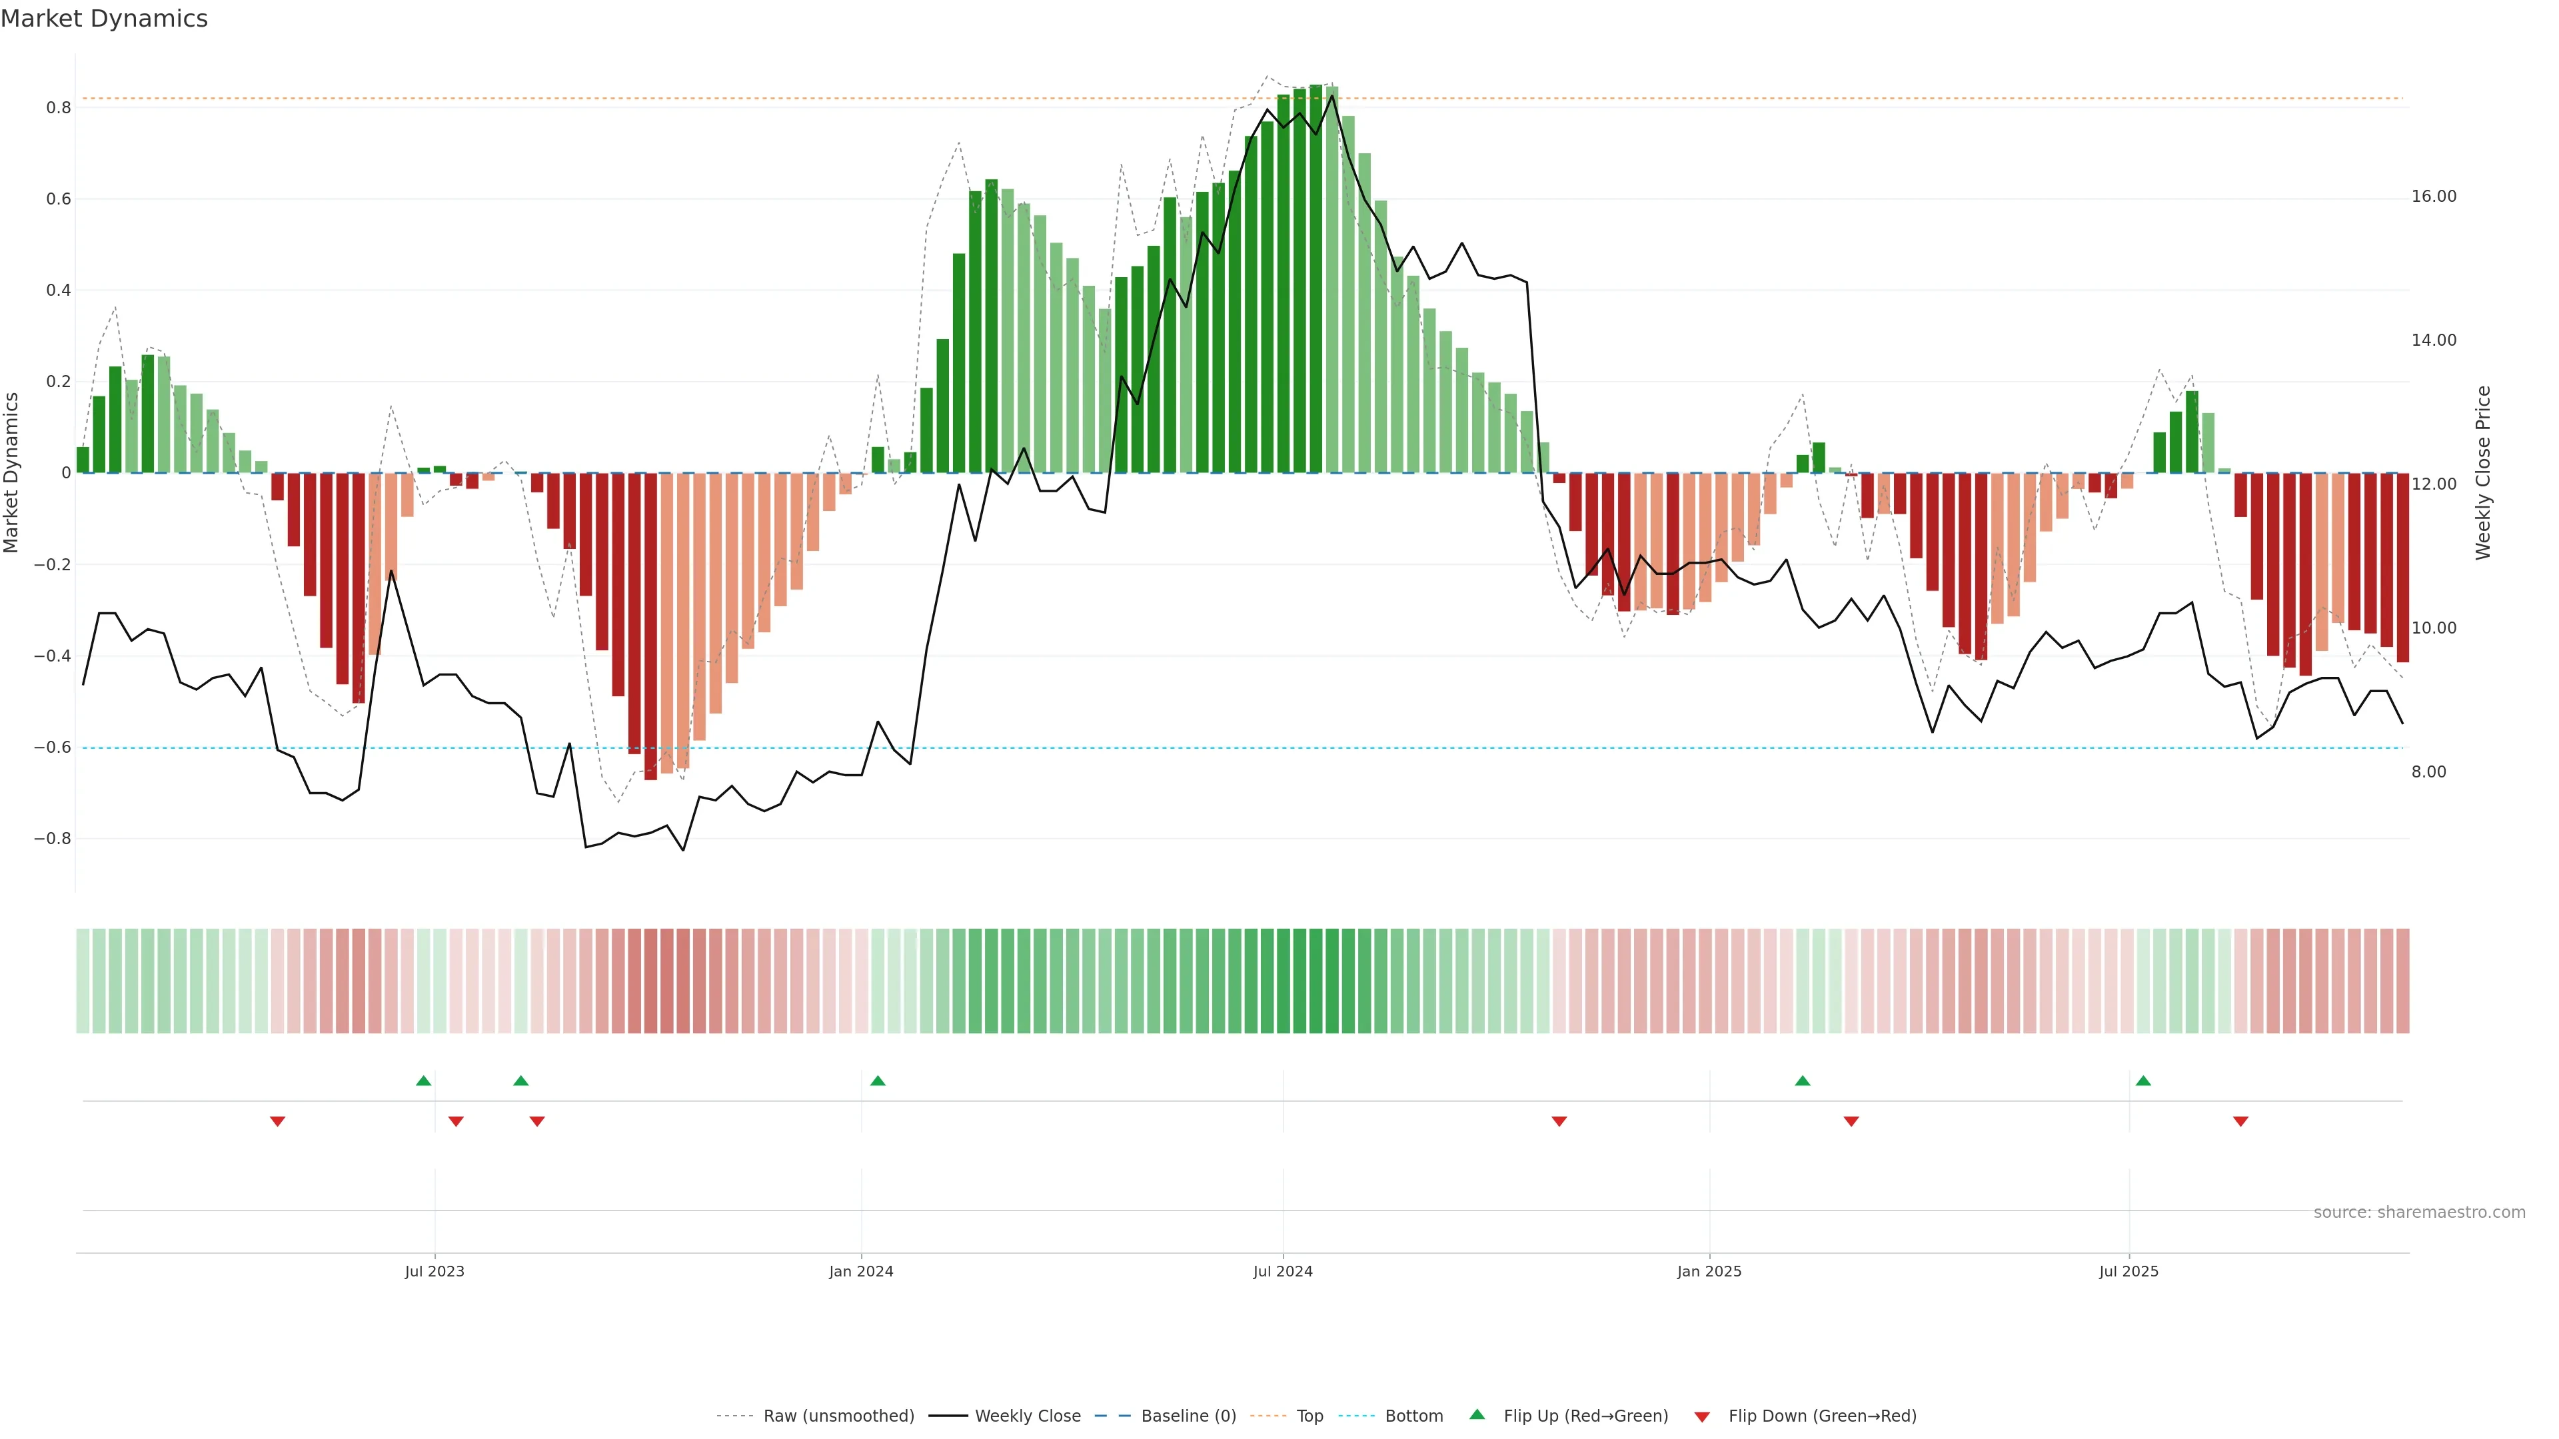
Task: Click the Flip Up marker just after Jul 2025
Action: click(2142, 1081)
